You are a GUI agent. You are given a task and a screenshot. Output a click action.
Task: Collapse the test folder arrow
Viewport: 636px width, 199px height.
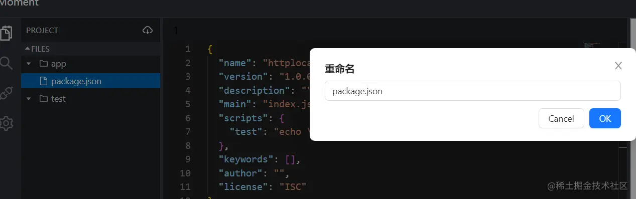tap(29, 99)
